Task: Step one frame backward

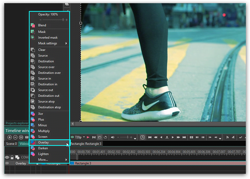Action: coord(161,137)
